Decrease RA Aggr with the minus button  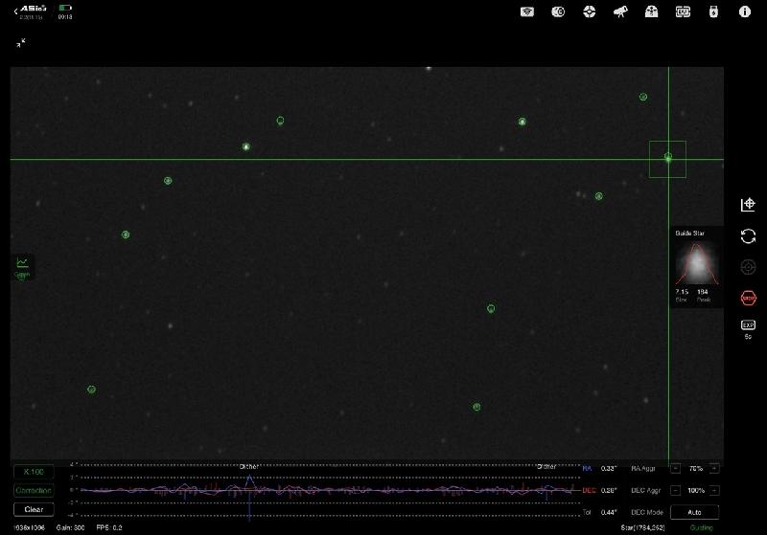click(676, 469)
